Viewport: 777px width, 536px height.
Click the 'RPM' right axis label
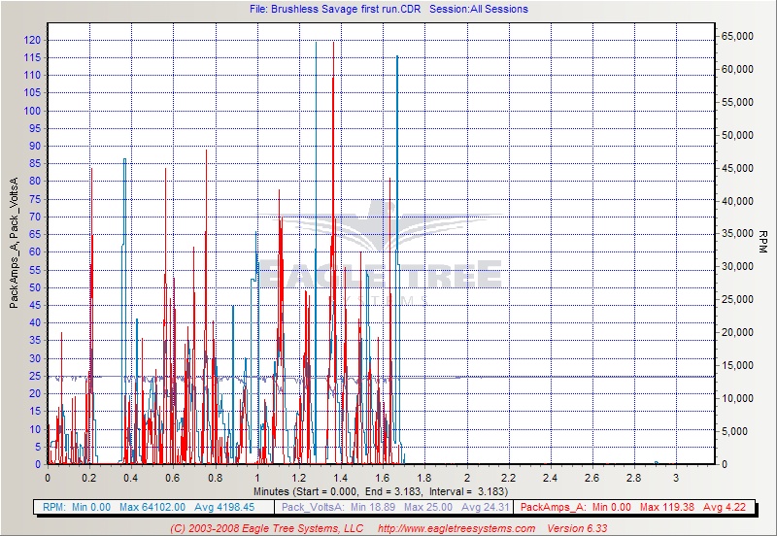[762, 242]
